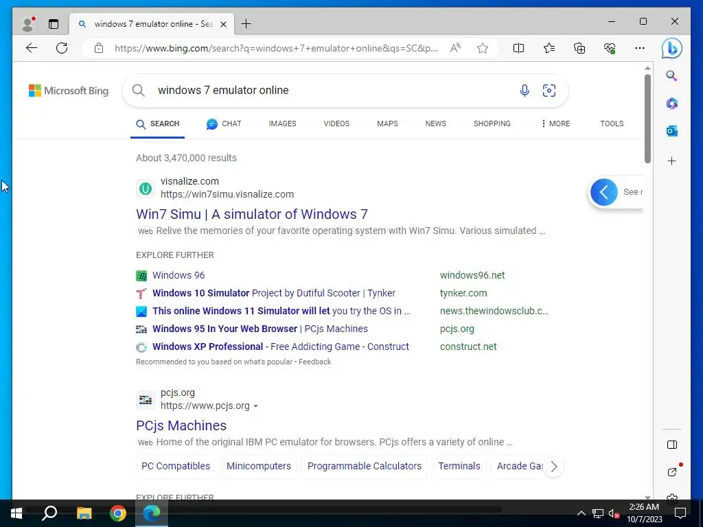Switch to the NEWS tab
The width and height of the screenshot is (703, 527).
point(436,124)
